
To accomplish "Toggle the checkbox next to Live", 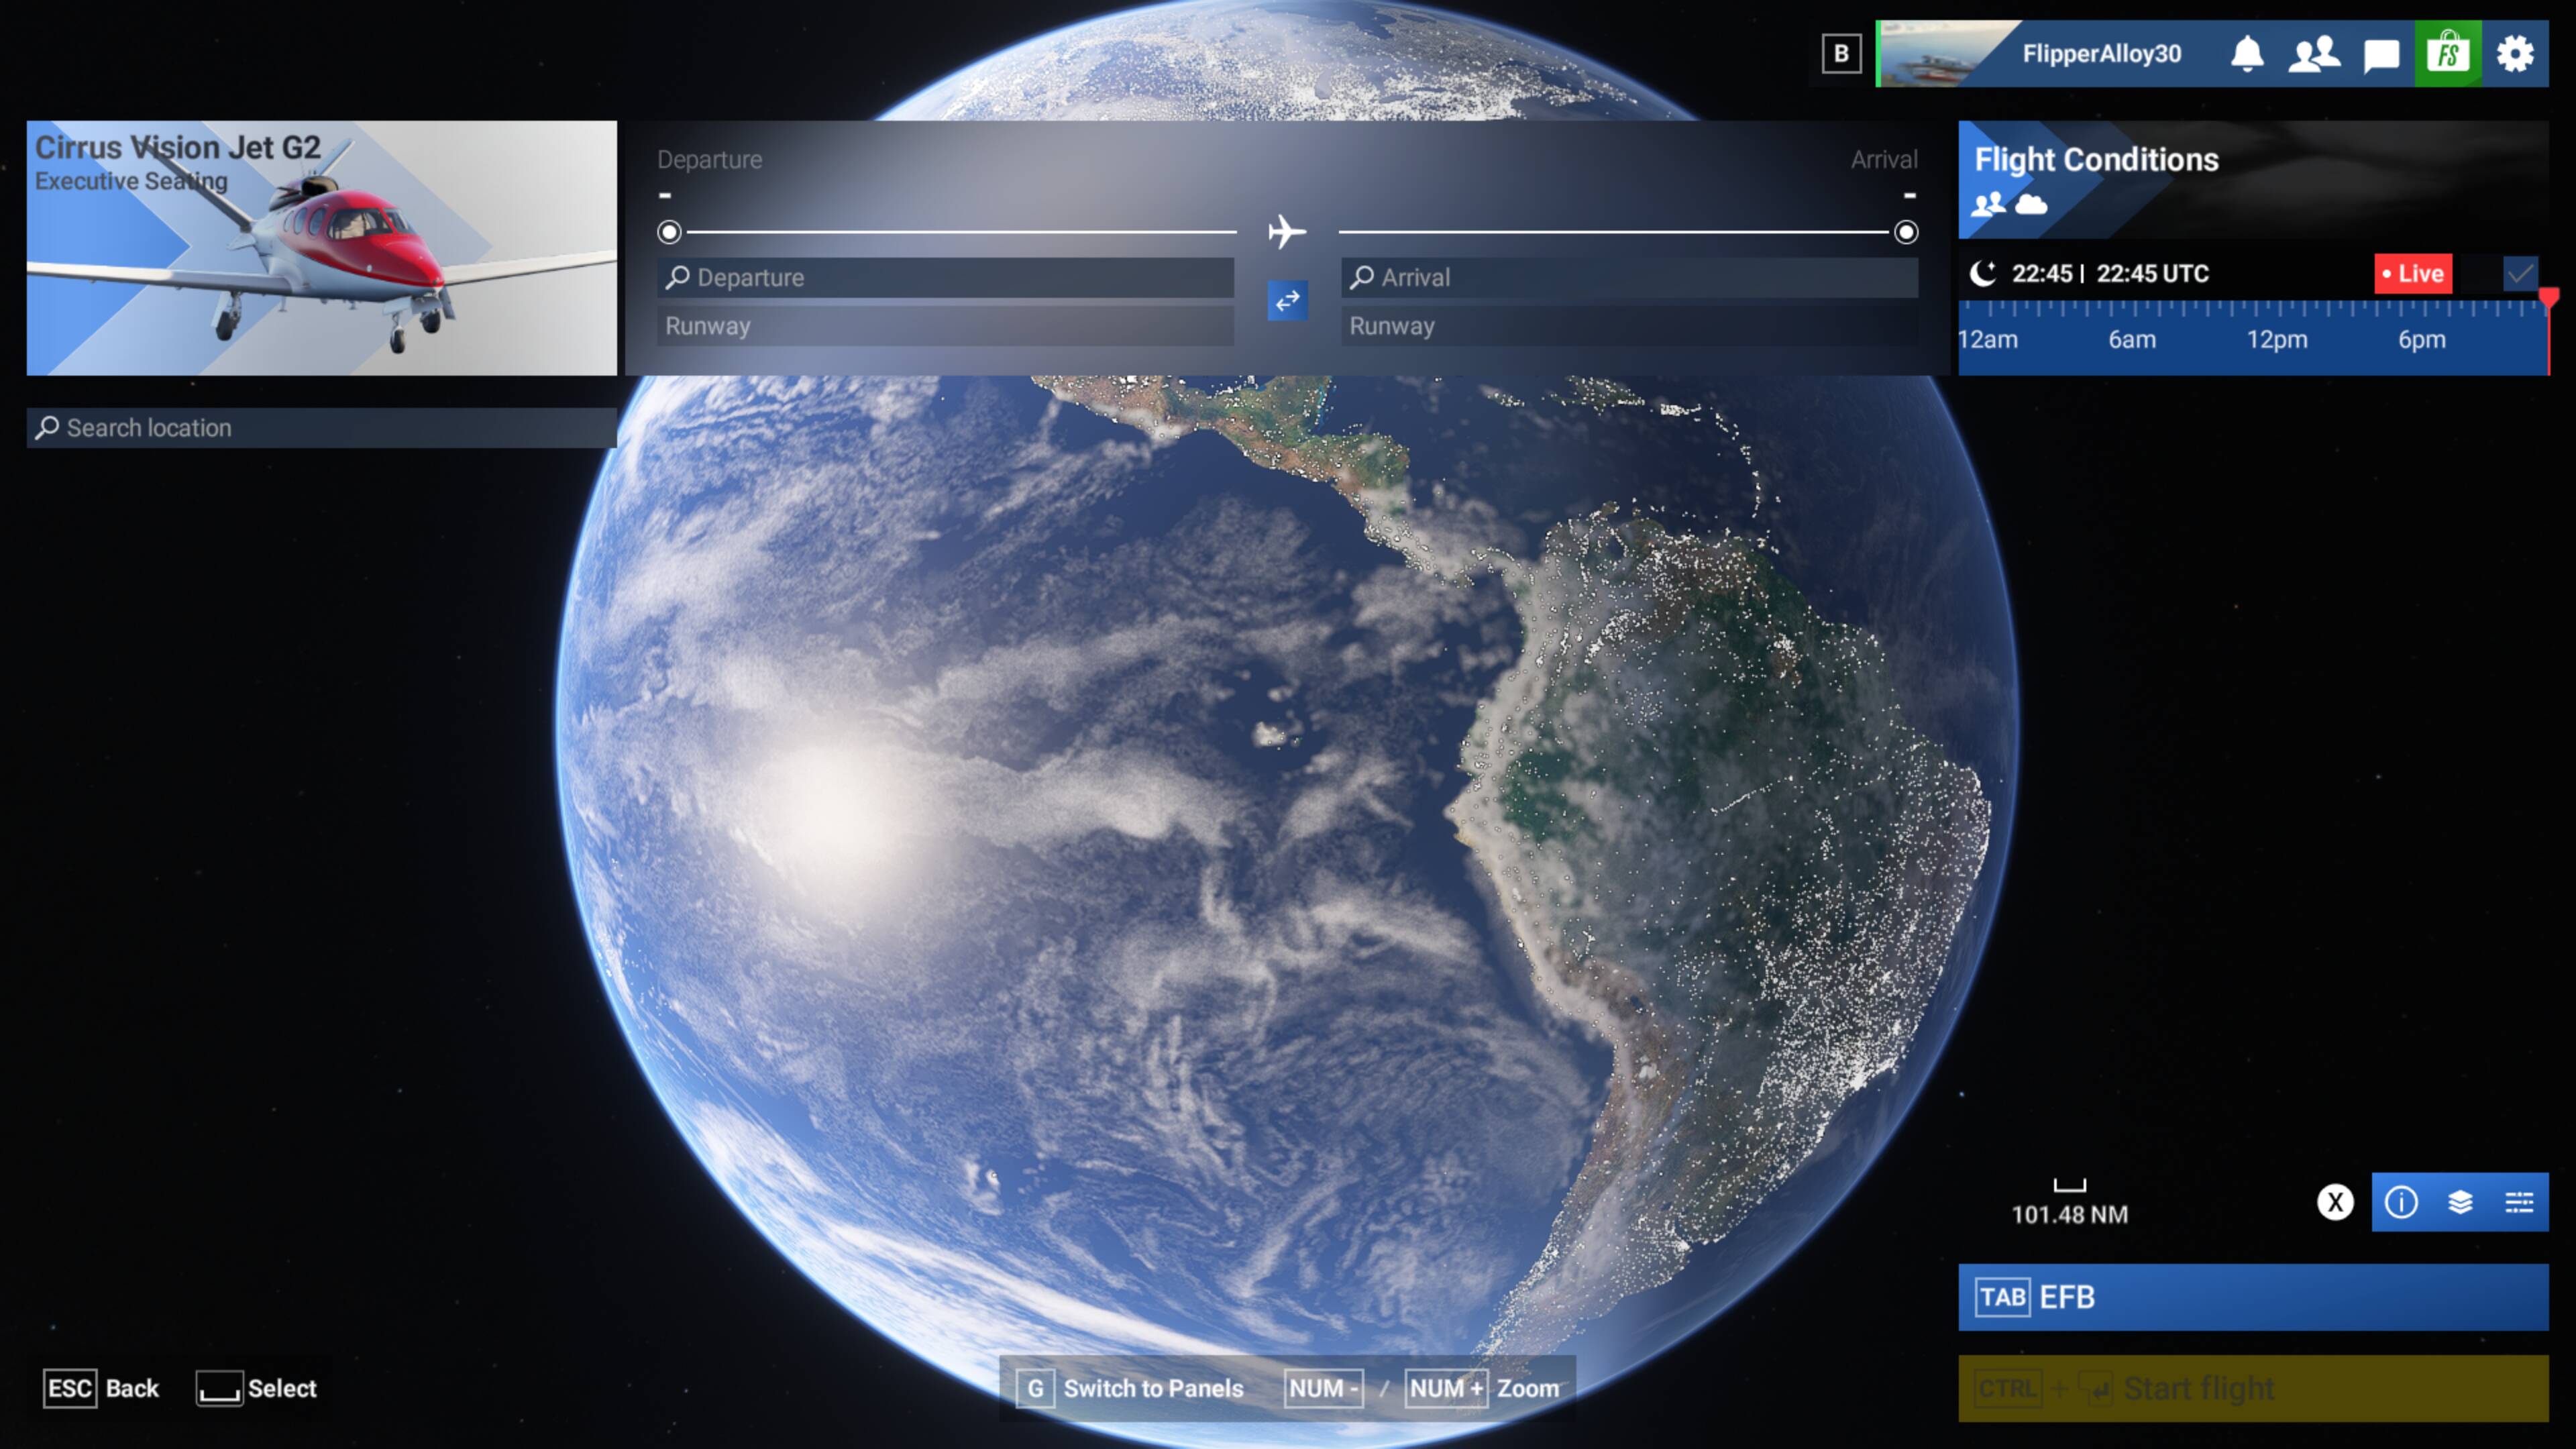I will coord(2520,273).
